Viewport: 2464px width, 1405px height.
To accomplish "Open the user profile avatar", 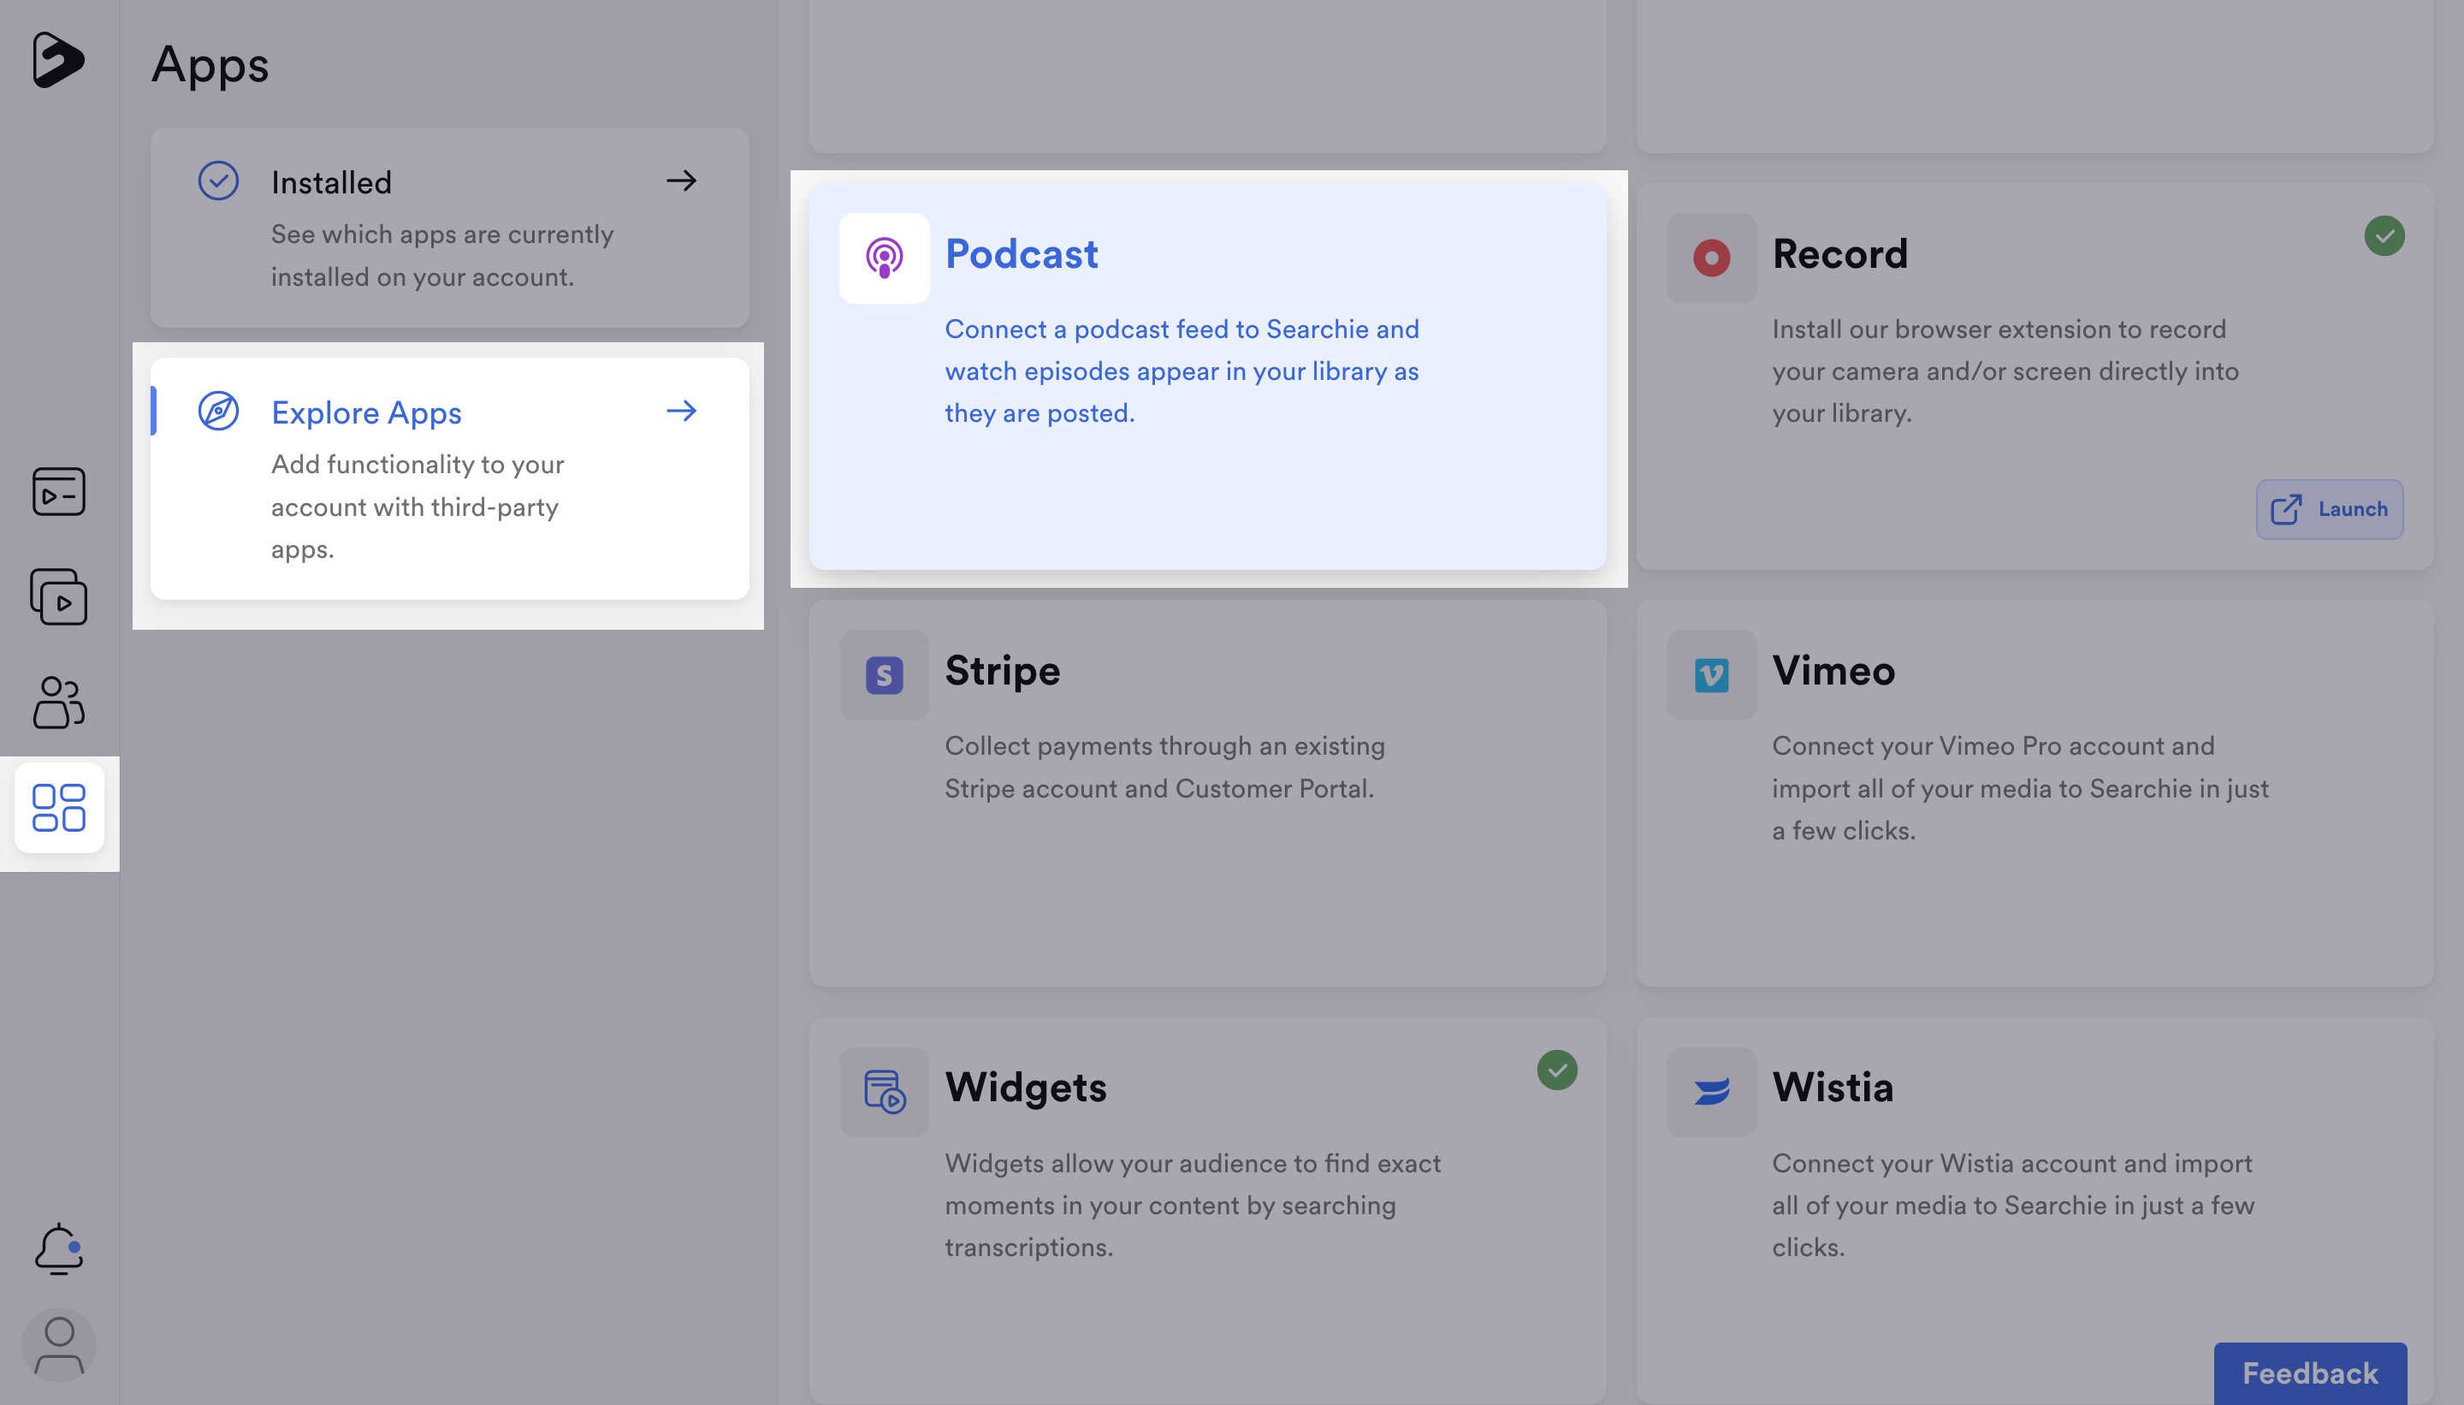I will (59, 1344).
